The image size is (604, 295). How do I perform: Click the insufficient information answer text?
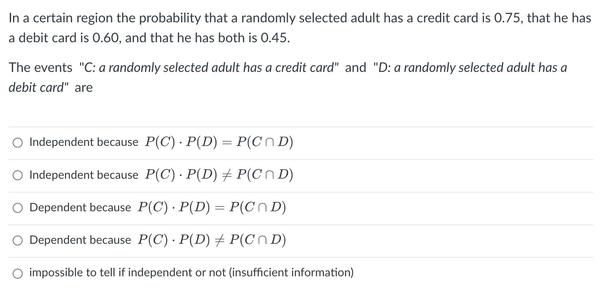pos(191,273)
